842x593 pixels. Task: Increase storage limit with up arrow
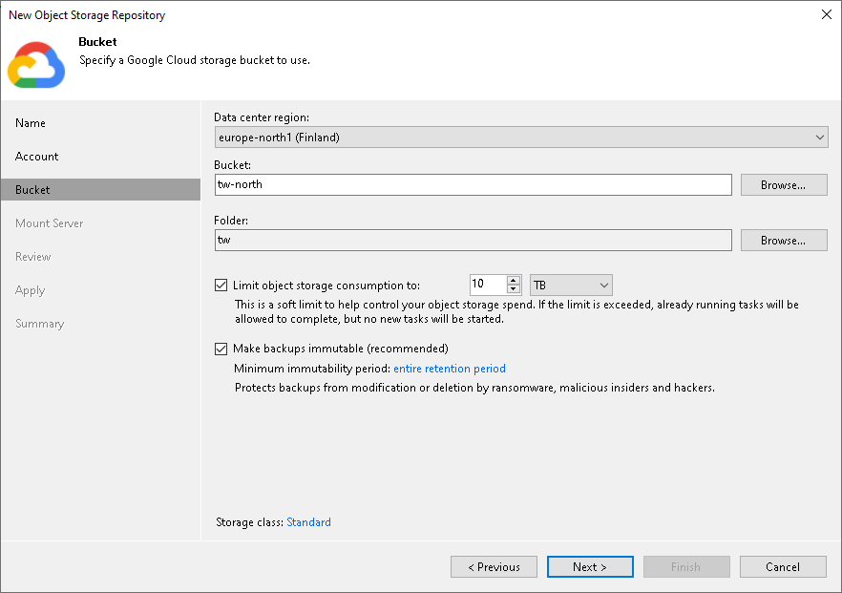pyautogui.click(x=514, y=281)
